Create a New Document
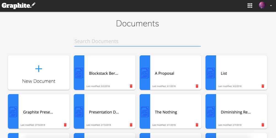 click(x=39, y=81)
